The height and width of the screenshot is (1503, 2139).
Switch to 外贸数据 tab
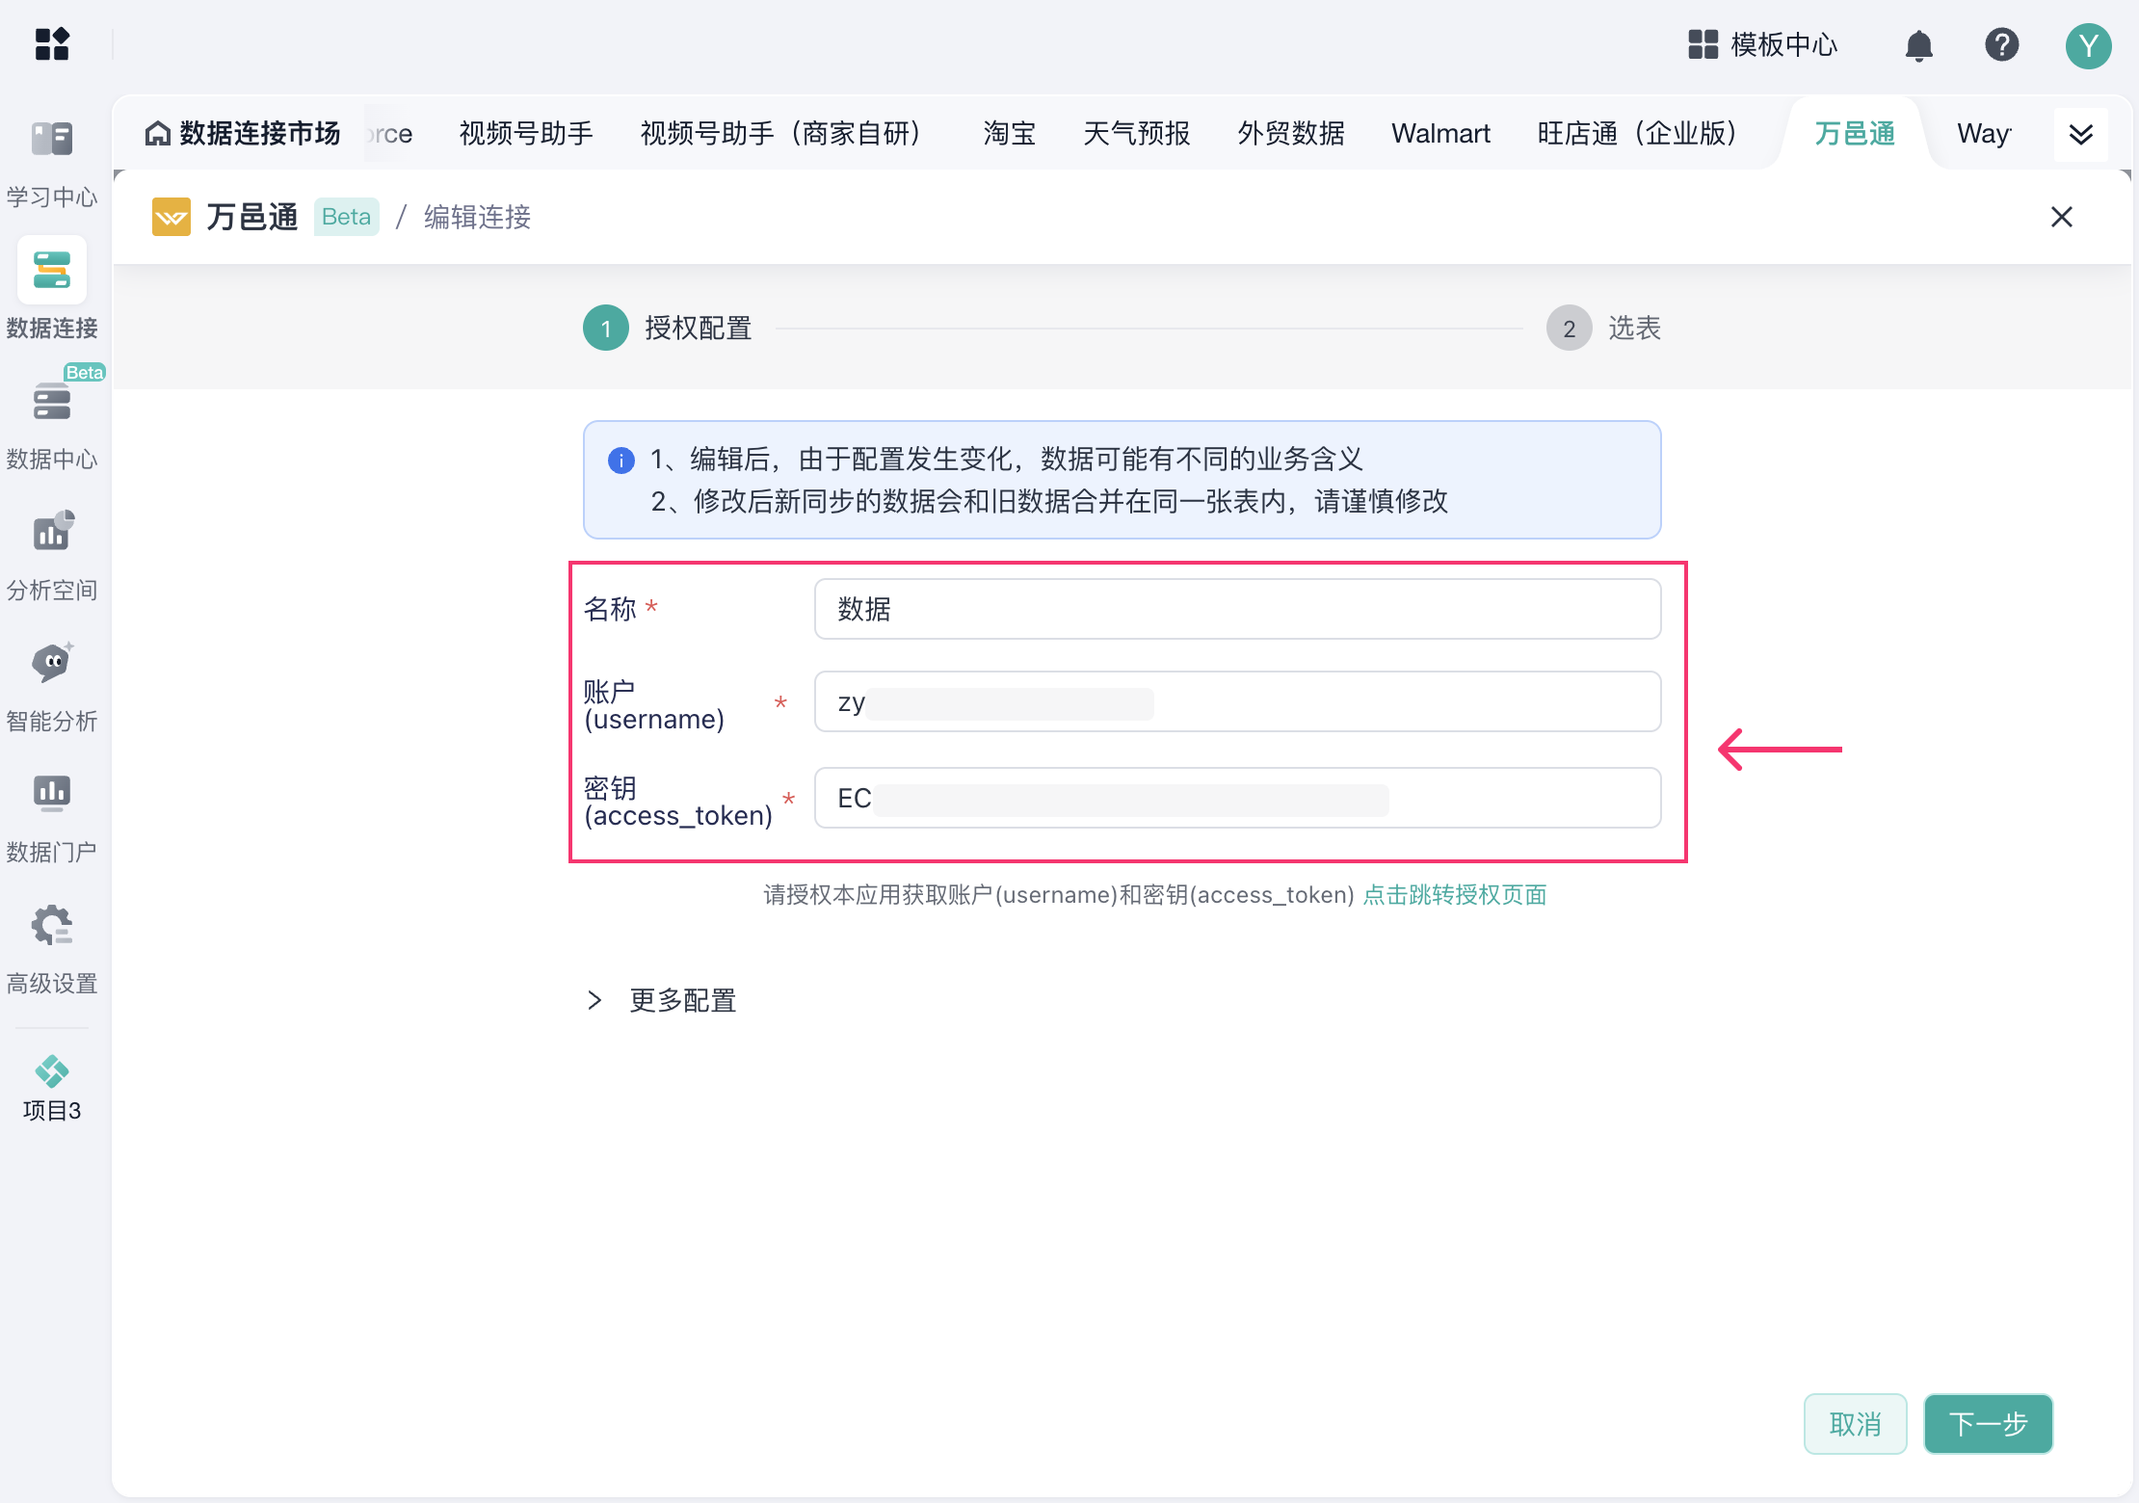pos(1291,133)
